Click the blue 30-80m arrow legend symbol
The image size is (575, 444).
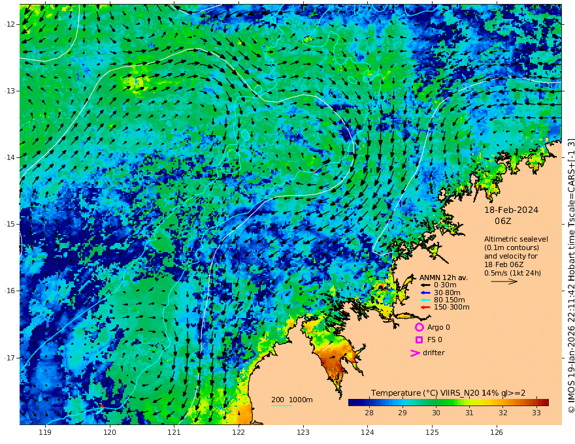425,293
